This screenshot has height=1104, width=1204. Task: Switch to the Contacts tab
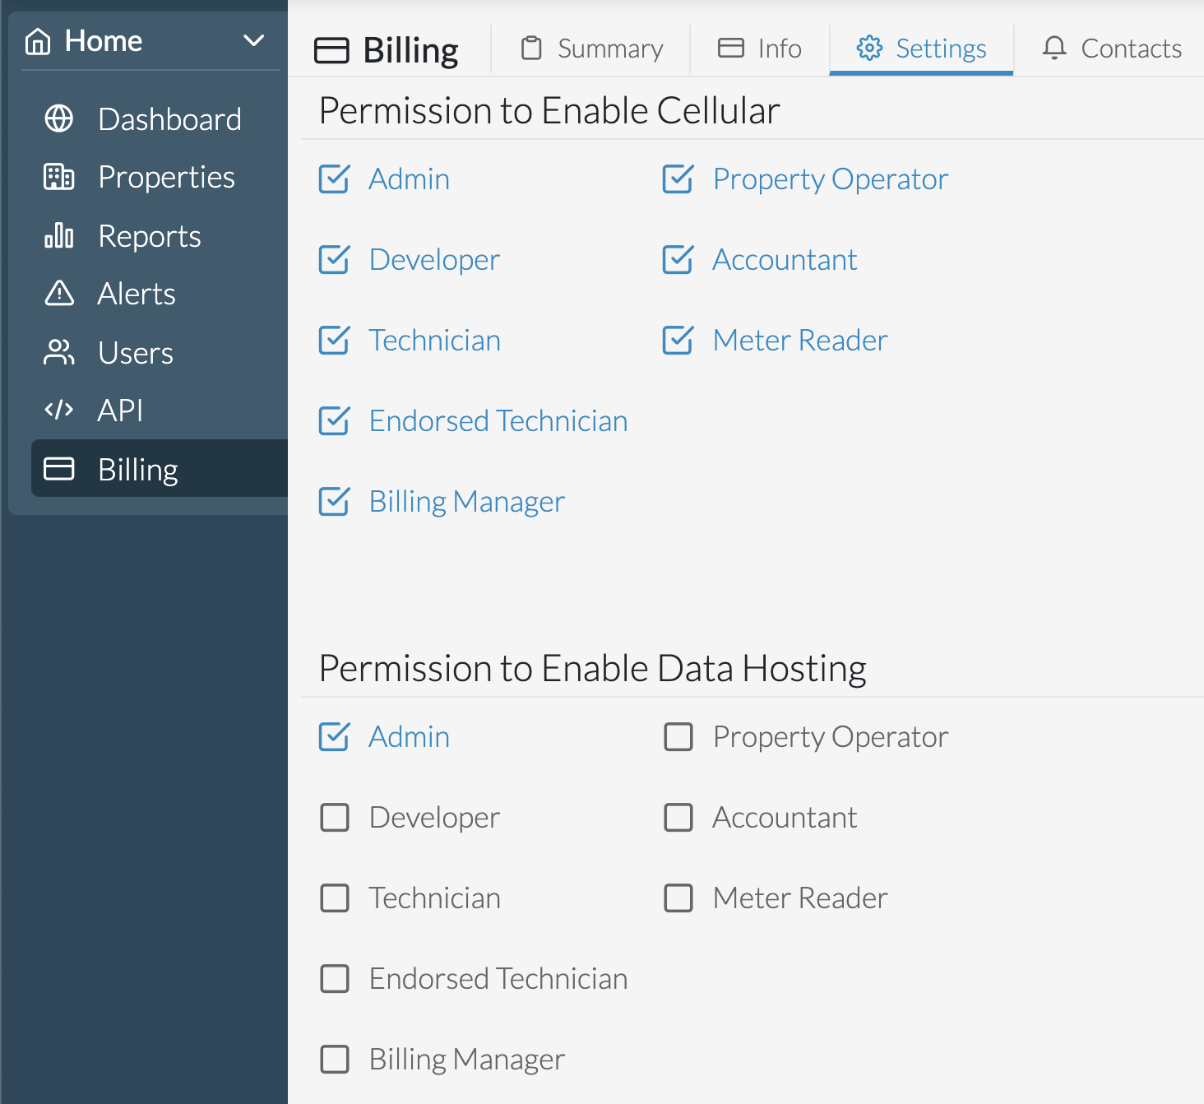point(1112,49)
